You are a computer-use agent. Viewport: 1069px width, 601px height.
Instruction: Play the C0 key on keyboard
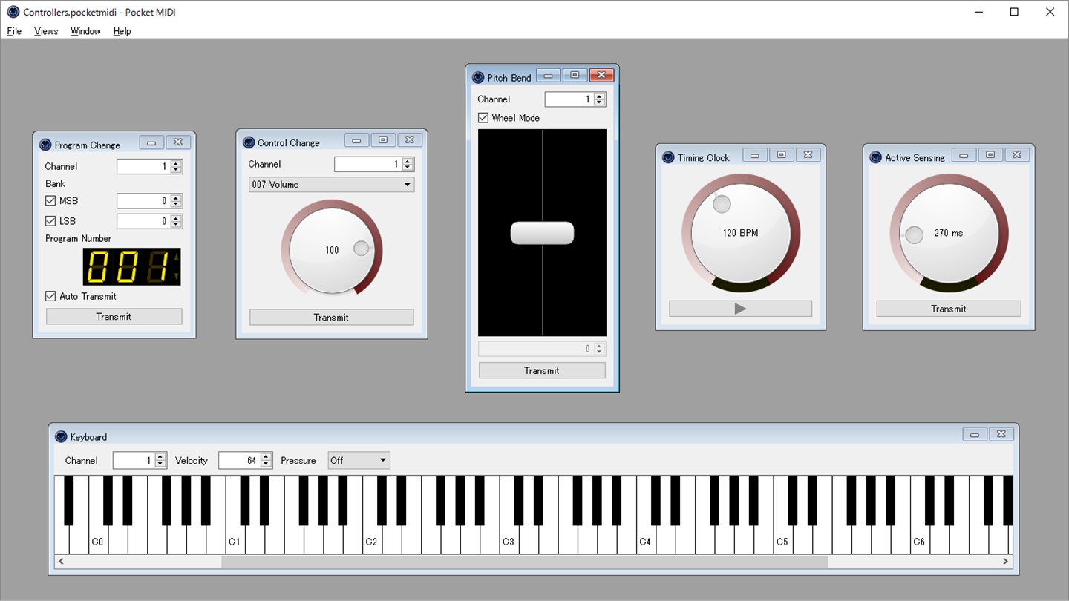pos(98,541)
